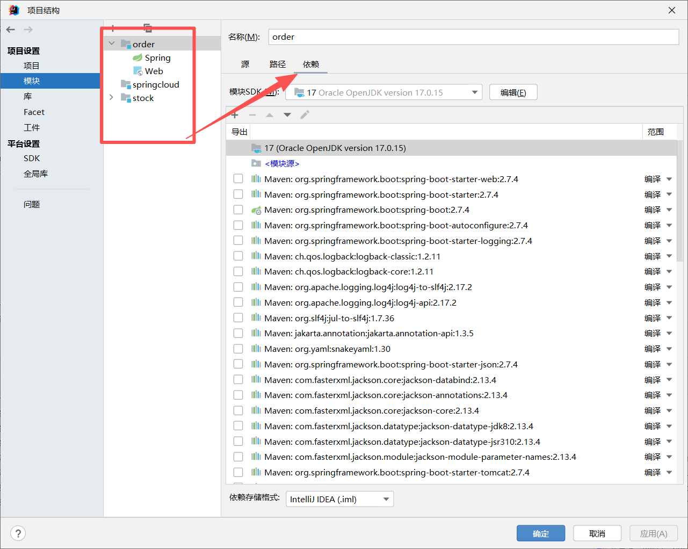Image resolution: width=688 pixels, height=549 pixels.
Task: Open SDK under platform settings
Action: click(32, 158)
